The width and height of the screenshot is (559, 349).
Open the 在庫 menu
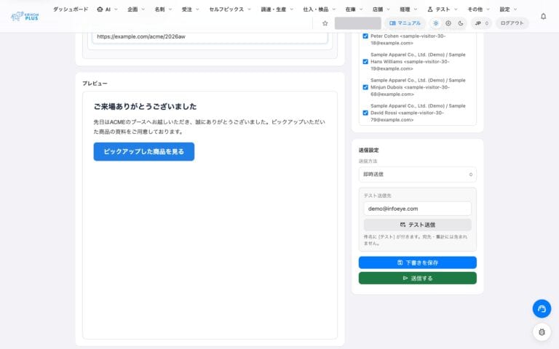pos(354,9)
